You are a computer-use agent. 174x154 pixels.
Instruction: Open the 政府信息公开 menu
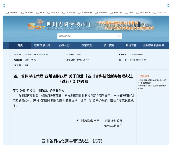pos(42,45)
